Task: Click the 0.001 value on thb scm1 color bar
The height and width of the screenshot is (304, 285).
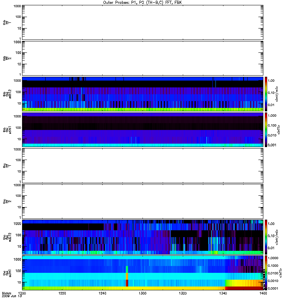Action: coord(272,145)
